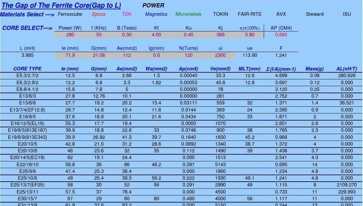Choose Micrometals materials

click(x=188, y=14)
